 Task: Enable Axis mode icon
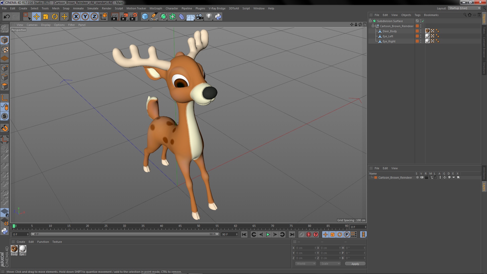tap(5, 98)
